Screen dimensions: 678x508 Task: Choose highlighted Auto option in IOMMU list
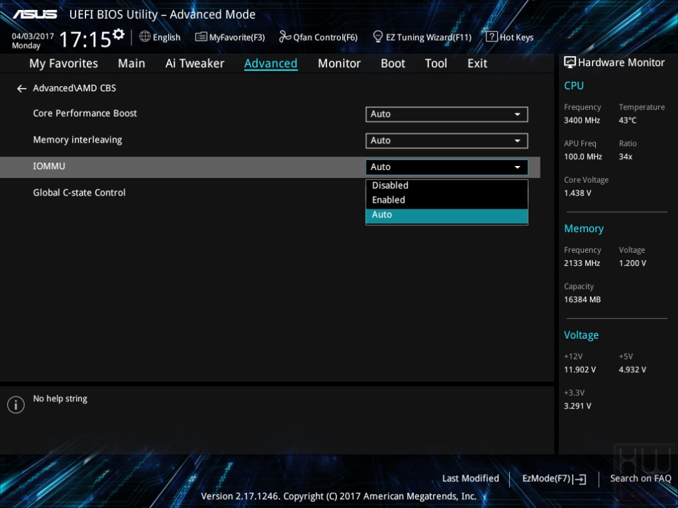coord(446,215)
